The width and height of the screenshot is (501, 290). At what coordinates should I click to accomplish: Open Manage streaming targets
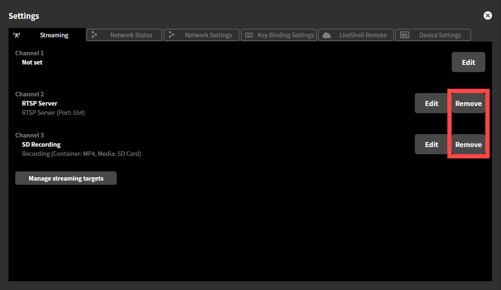[66, 178]
